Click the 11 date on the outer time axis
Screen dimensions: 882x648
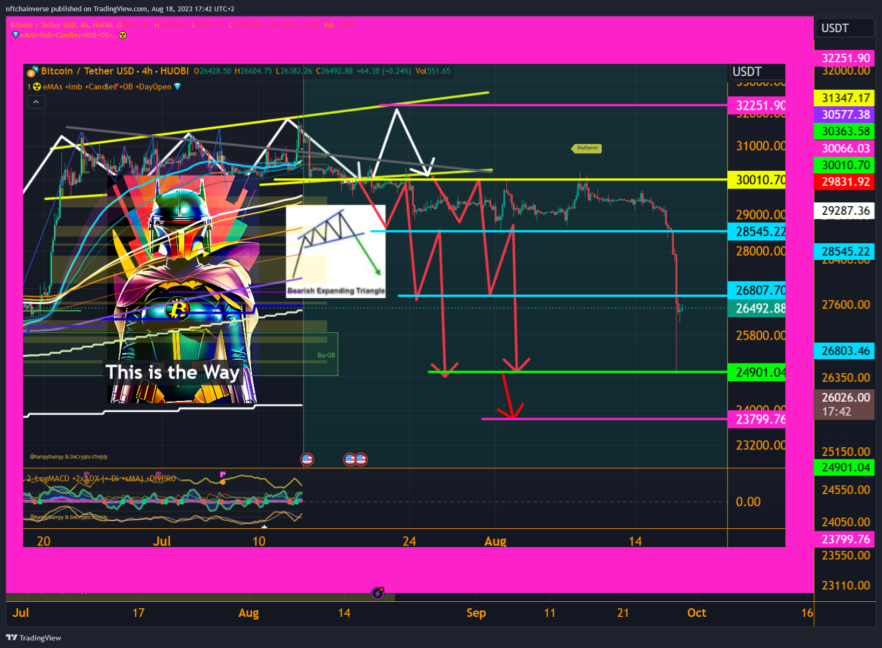550,613
